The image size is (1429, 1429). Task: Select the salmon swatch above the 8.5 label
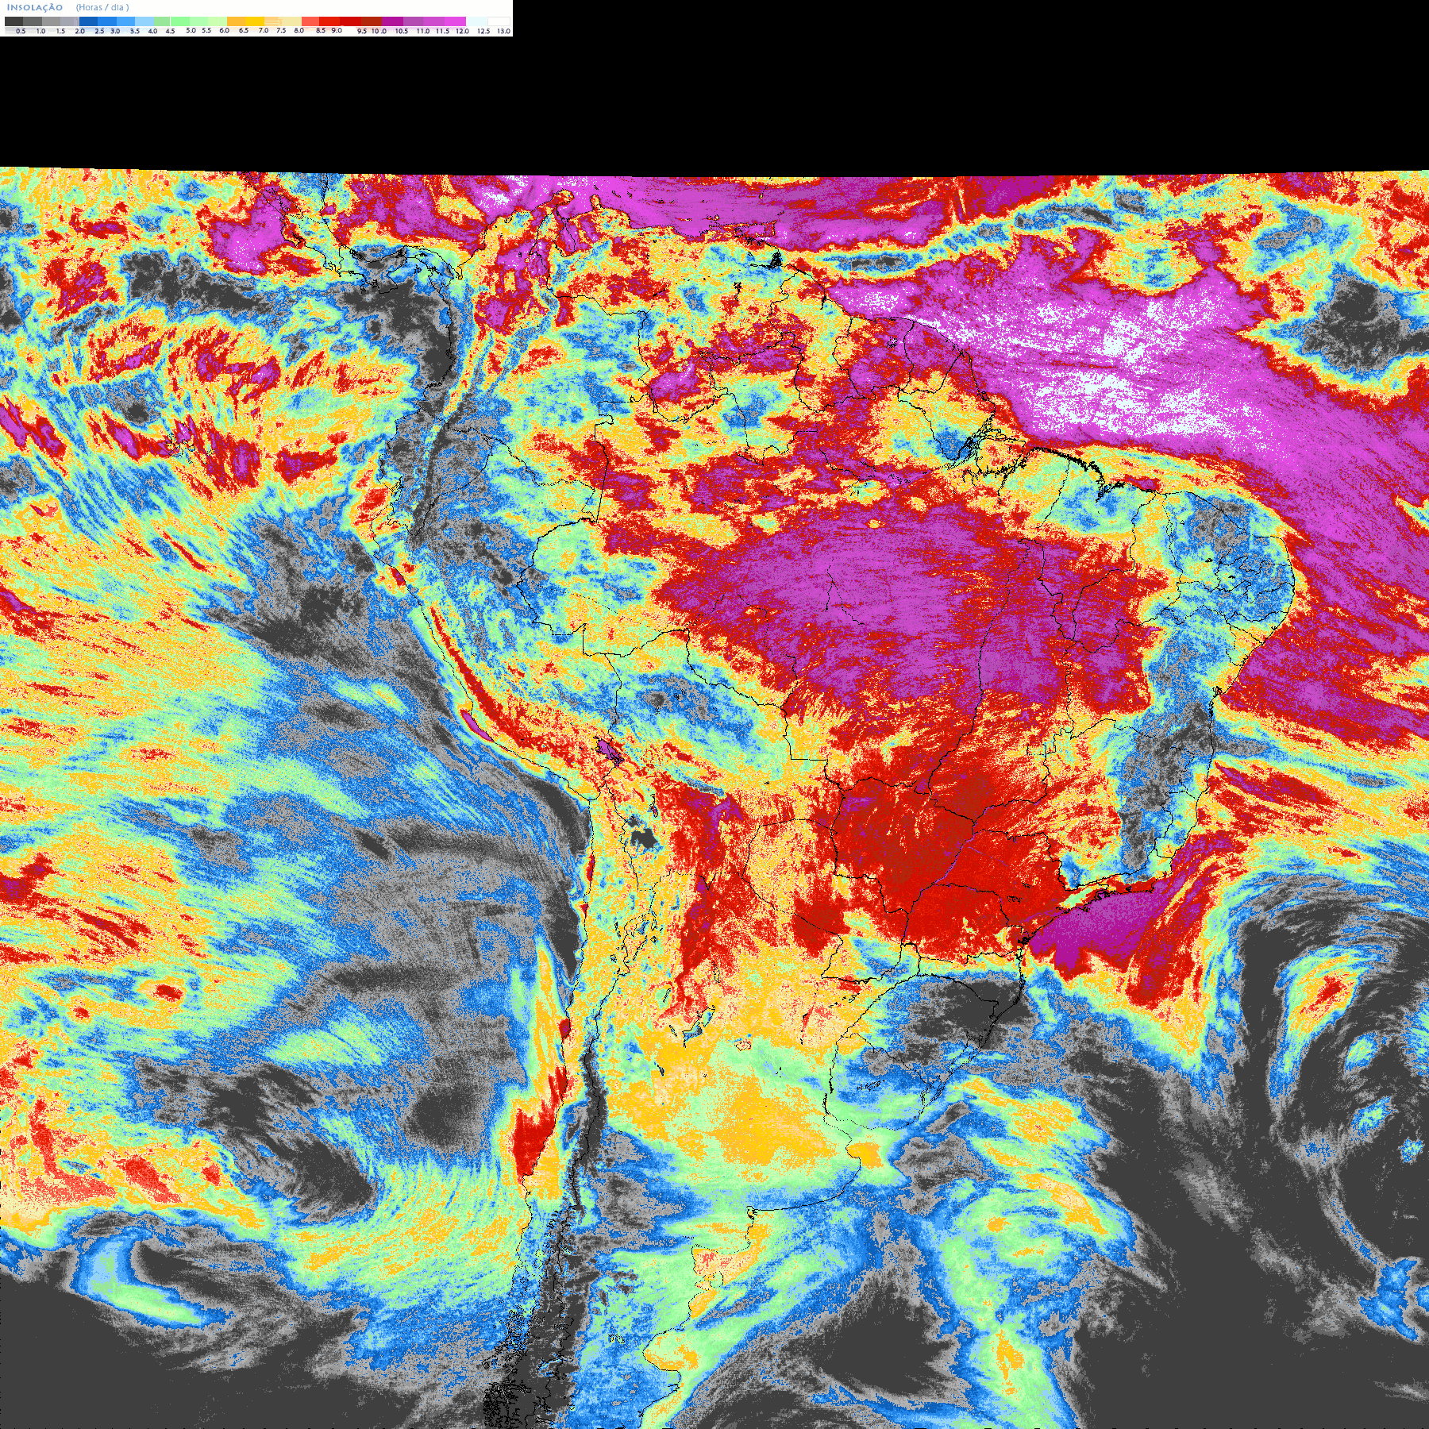(310, 21)
